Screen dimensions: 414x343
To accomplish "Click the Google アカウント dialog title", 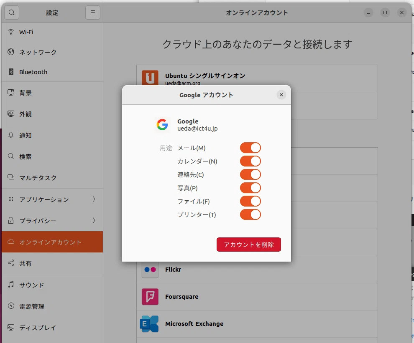I will tap(206, 95).
